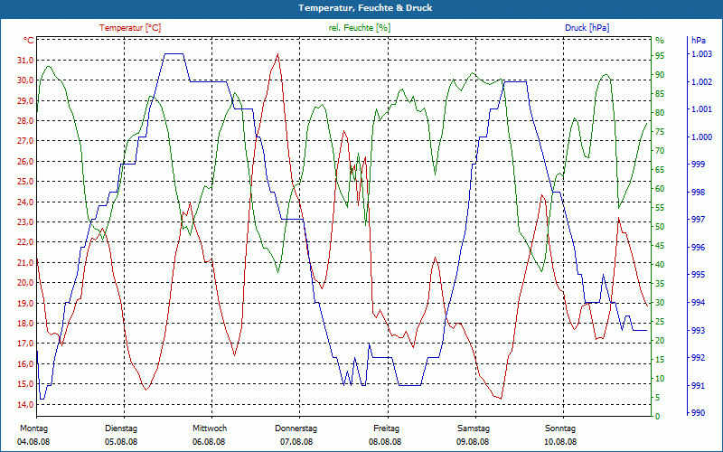Click the '85' humidity axis value

point(660,94)
